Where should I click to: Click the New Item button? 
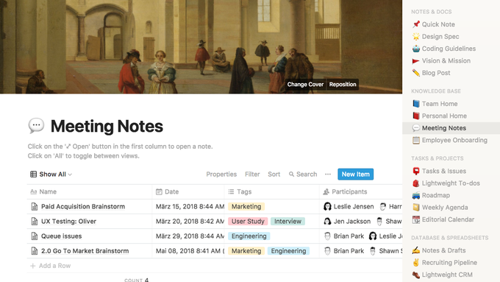click(x=356, y=174)
